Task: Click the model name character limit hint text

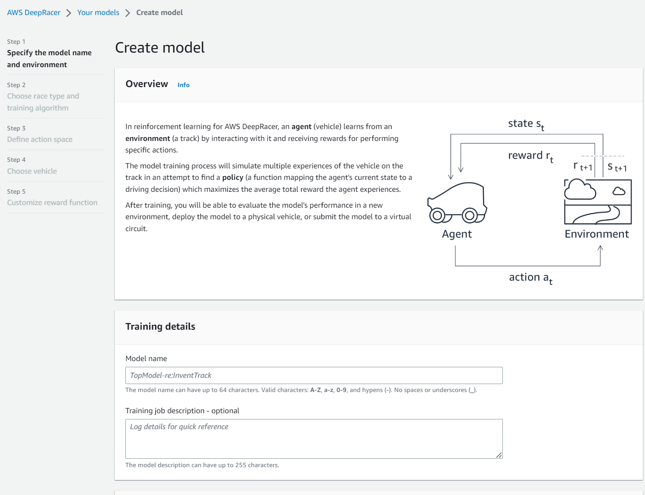Action: pos(301,390)
